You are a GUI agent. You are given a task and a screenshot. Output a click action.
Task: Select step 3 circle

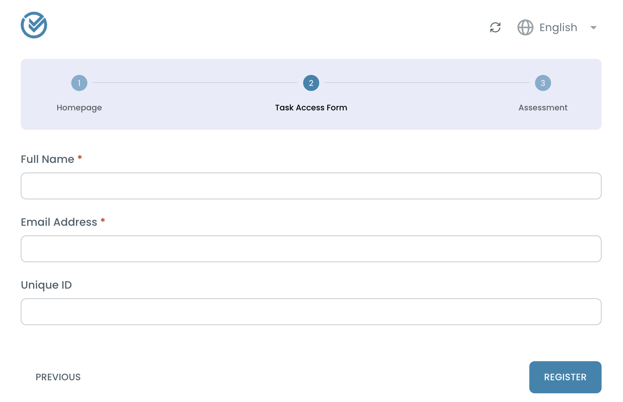(x=543, y=83)
